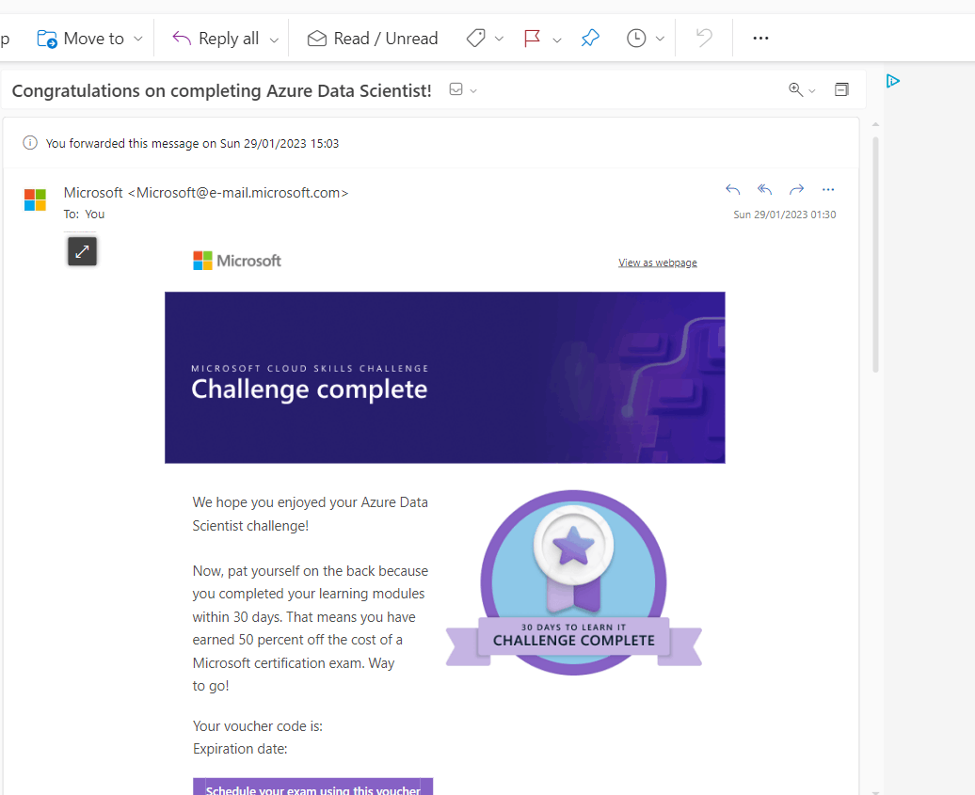The height and width of the screenshot is (795, 975).
Task: Click Schedule your exam using this voucher
Action: (312, 787)
